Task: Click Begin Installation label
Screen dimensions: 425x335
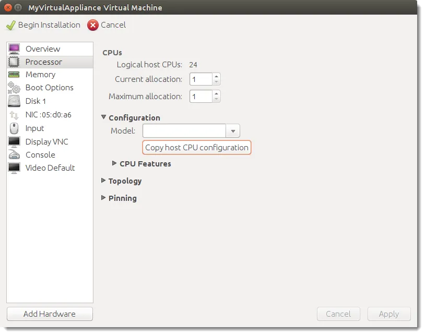Action: click(49, 25)
